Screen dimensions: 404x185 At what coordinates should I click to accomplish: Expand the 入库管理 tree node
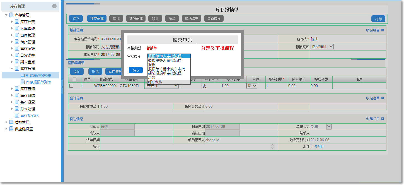[x=12, y=28]
